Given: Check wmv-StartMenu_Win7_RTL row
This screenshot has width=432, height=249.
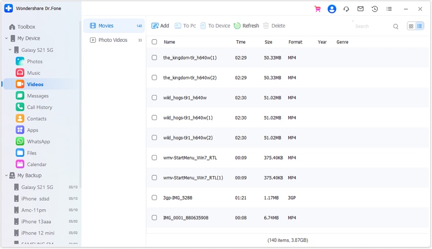Looking at the screenshot, I should (154, 157).
